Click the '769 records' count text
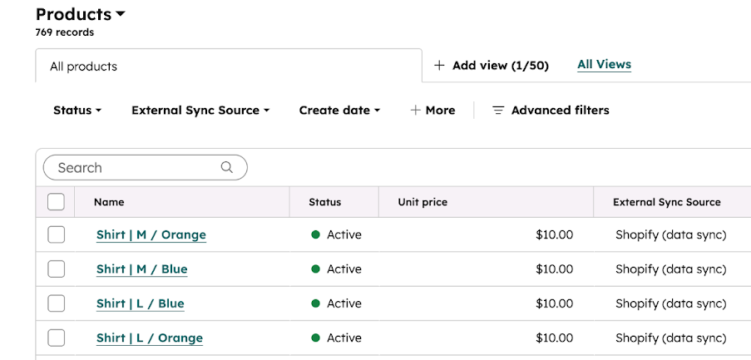This screenshot has height=360, width=751. click(65, 32)
